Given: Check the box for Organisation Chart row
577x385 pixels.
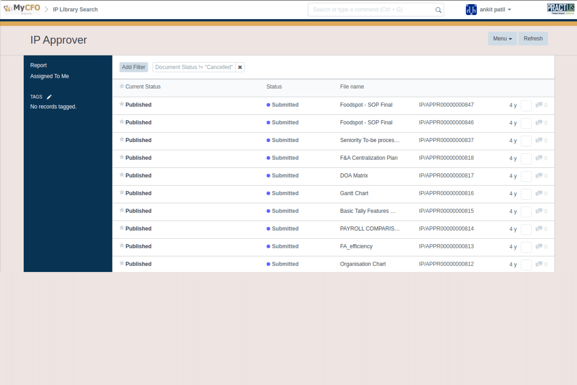Looking at the screenshot, I should tap(526, 265).
